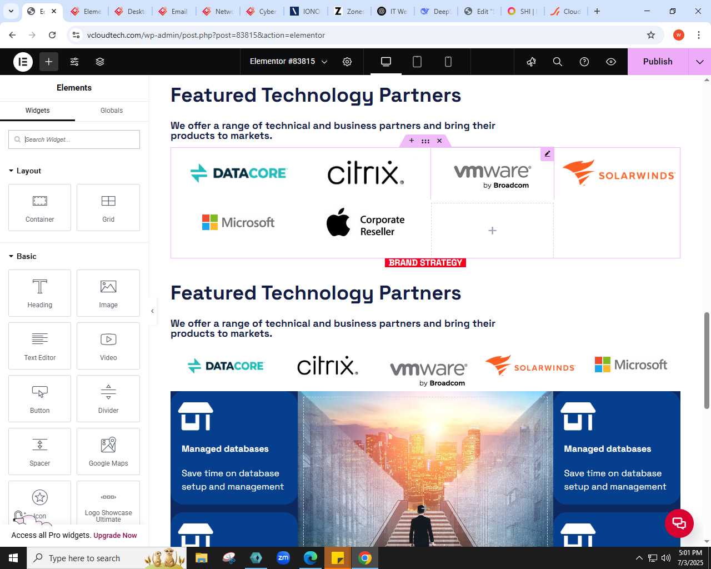Collapse the Layout section

25,171
